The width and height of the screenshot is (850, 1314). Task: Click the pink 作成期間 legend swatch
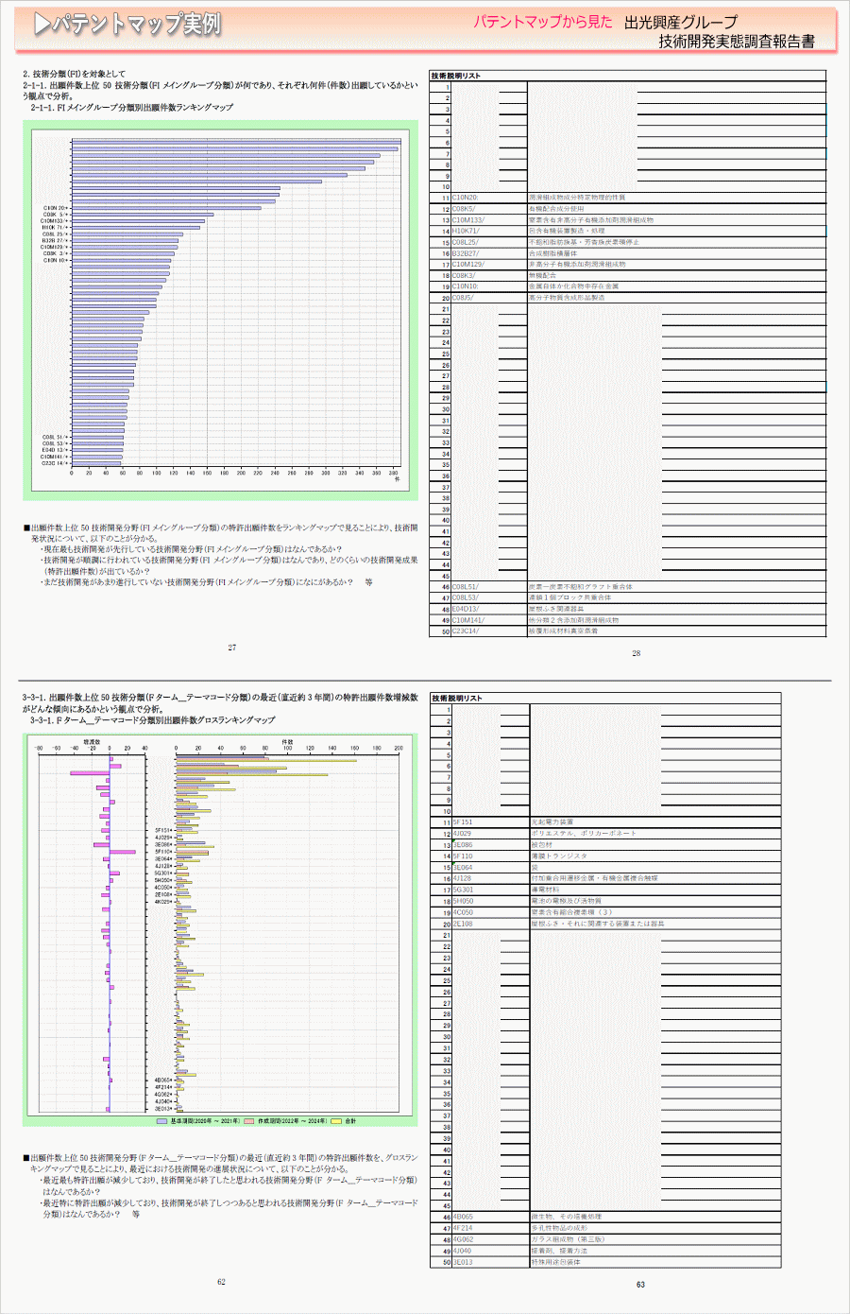click(x=249, y=1121)
